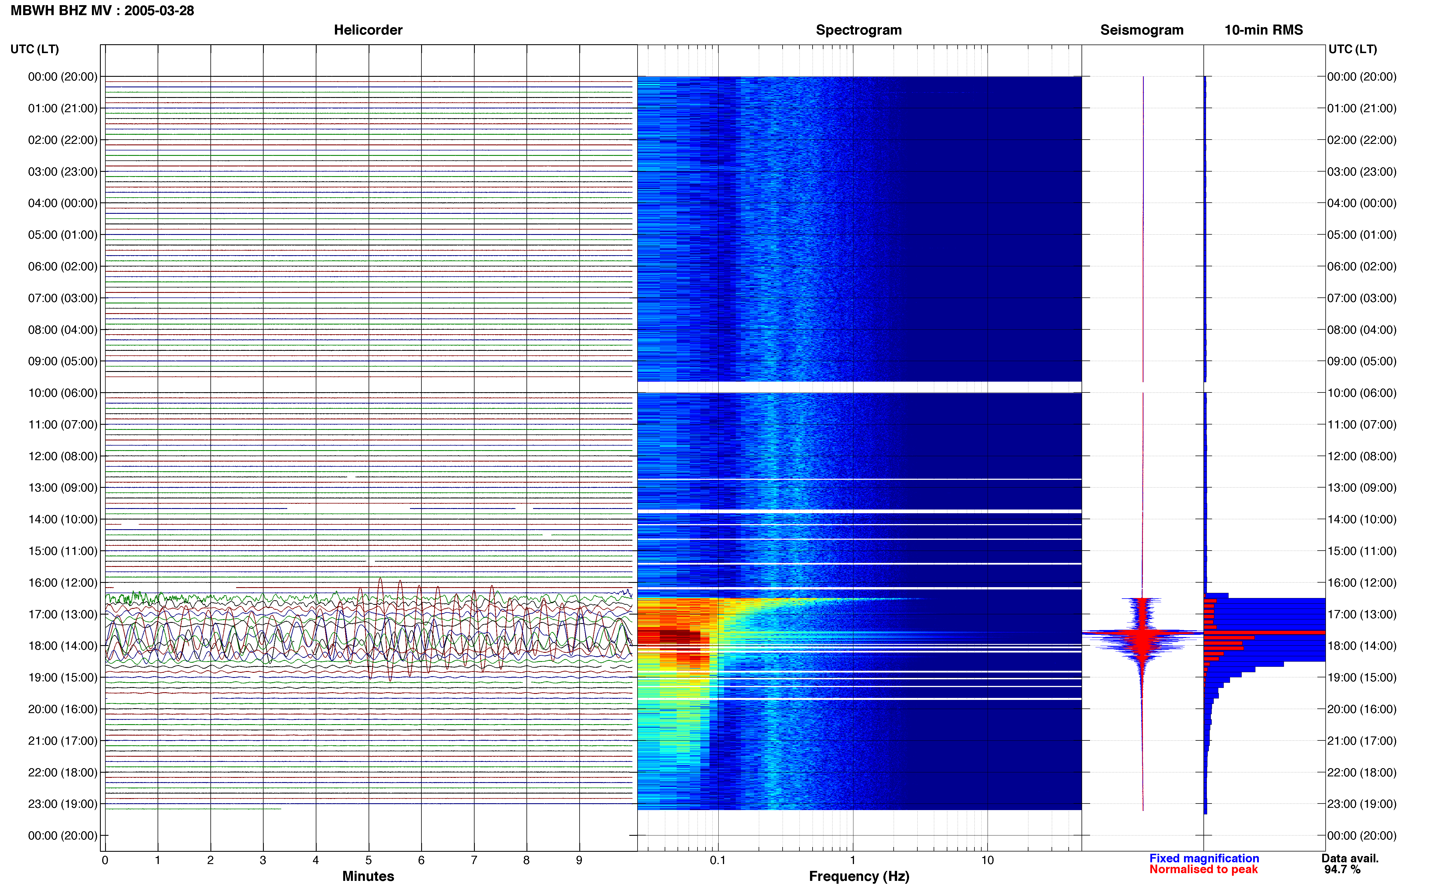This screenshot has height=896, width=1433.
Task: Click the left 10:00 (06:00) time label
Action: click(x=63, y=393)
